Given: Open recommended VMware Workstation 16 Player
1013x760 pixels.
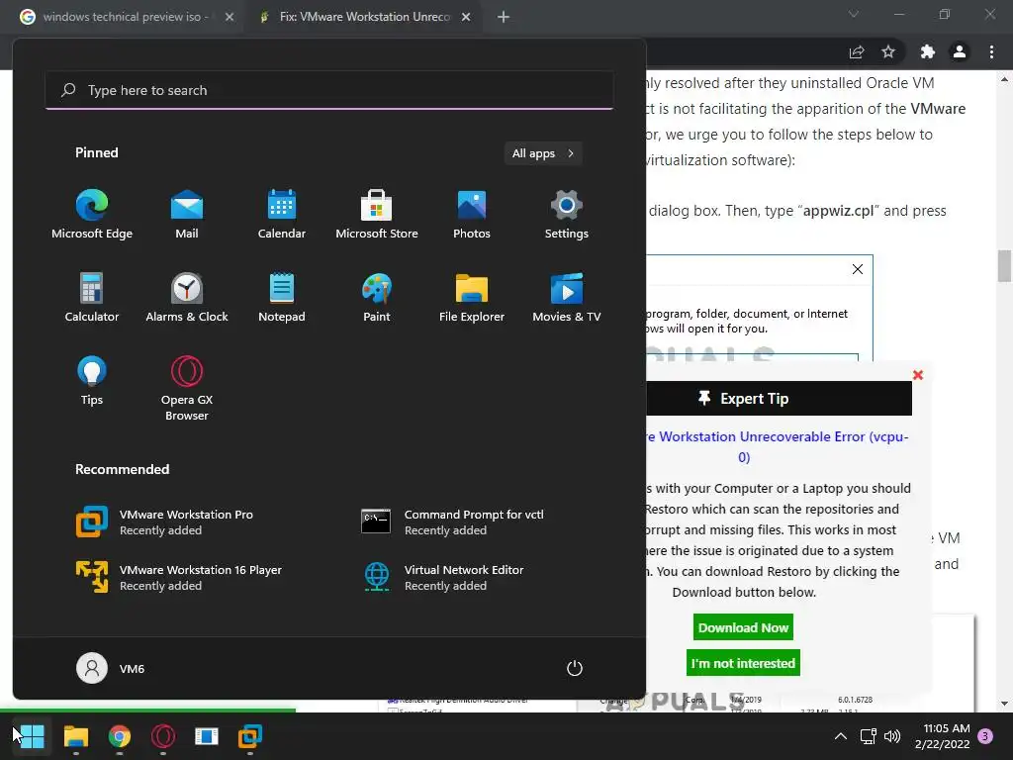Looking at the screenshot, I should coord(179,577).
